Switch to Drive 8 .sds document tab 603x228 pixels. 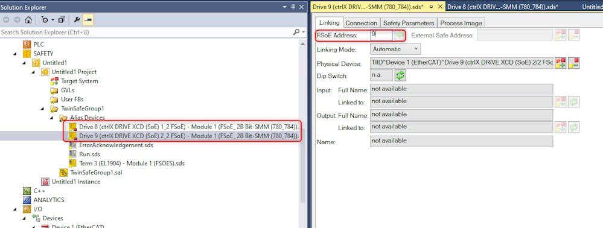point(503,7)
